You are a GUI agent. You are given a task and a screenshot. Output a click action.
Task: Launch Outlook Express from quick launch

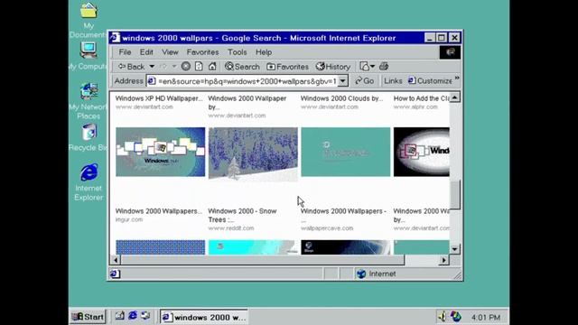(x=145, y=316)
